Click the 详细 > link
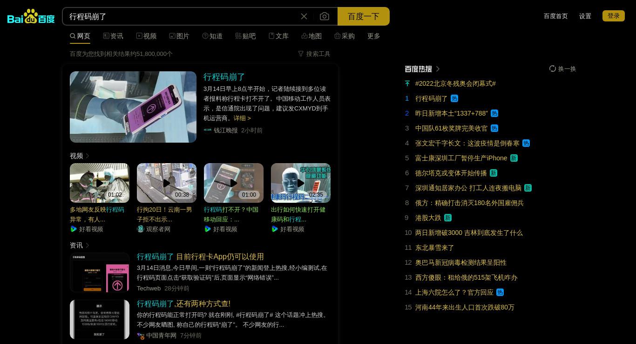Viewport: 636px width, 344px height. click(242, 118)
